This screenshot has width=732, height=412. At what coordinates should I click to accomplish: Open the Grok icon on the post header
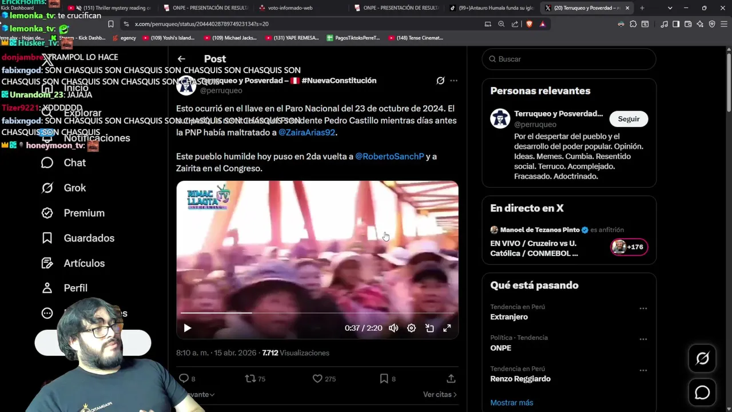click(x=440, y=81)
